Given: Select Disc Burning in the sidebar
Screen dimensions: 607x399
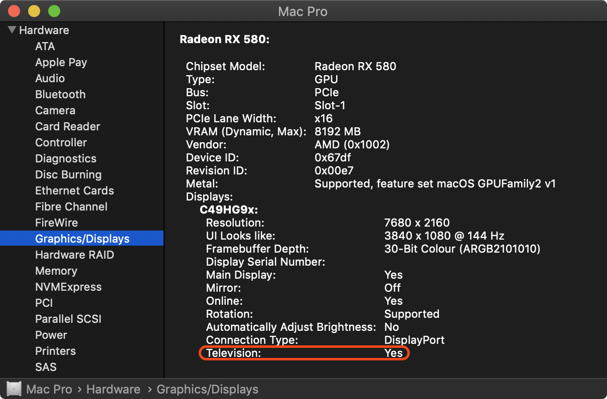Looking at the screenshot, I should click(x=68, y=174).
